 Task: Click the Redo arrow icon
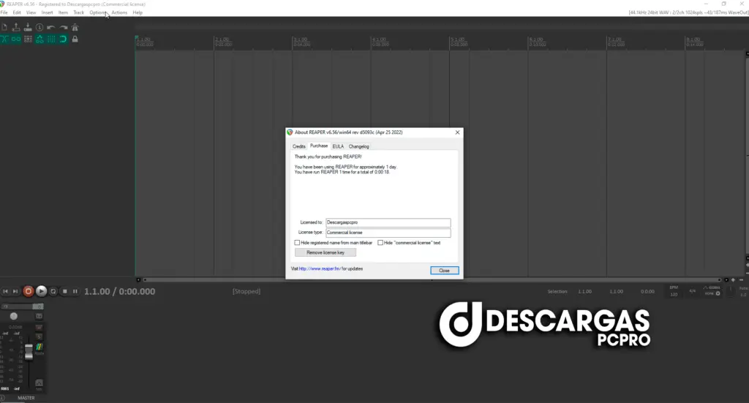63,27
